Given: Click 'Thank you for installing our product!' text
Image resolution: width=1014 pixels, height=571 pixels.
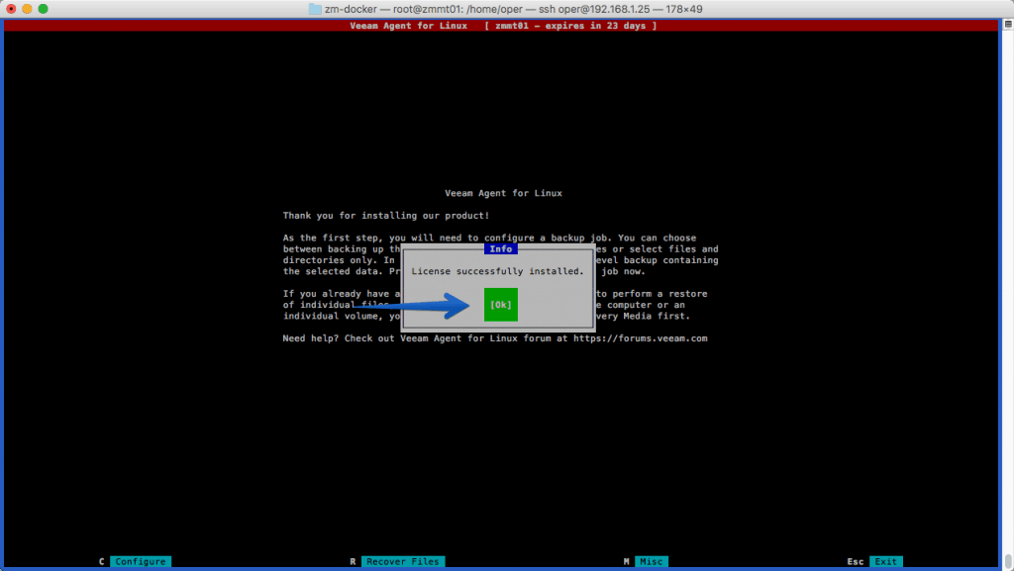Looking at the screenshot, I should (386, 215).
